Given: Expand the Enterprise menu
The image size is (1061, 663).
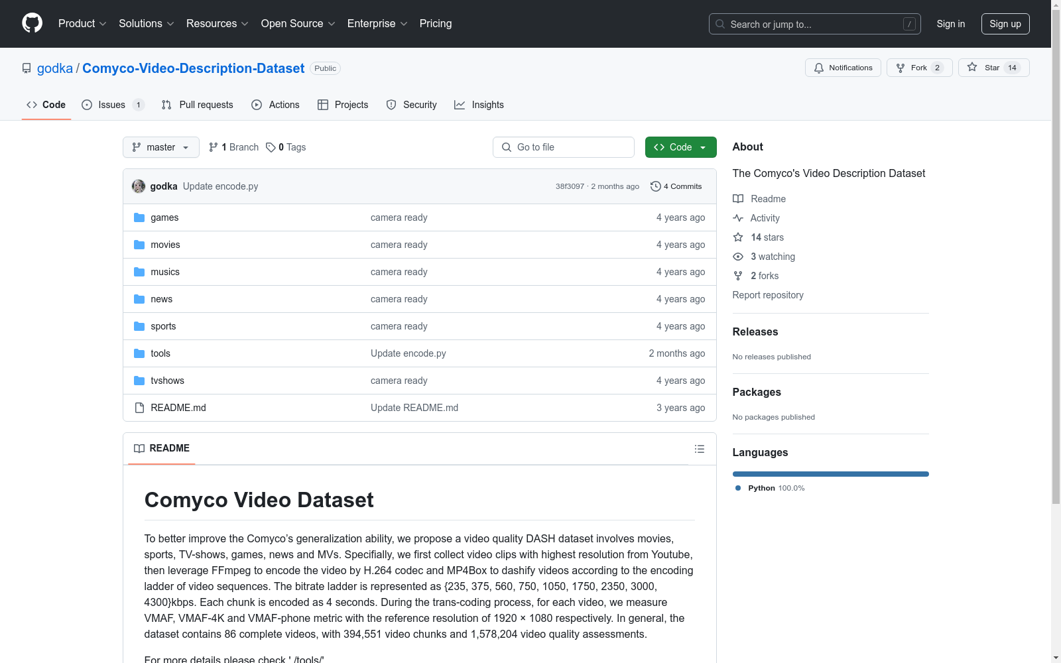Looking at the screenshot, I should coord(377,24).
